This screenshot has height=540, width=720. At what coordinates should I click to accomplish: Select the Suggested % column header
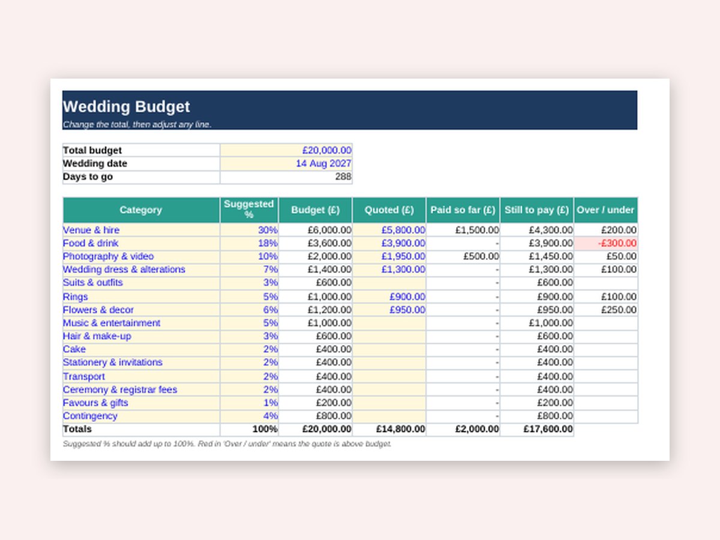click(249, 210)
